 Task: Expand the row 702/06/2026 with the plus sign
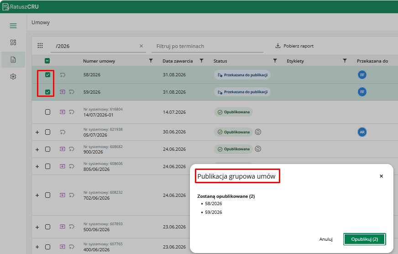[x=37, y=196]
